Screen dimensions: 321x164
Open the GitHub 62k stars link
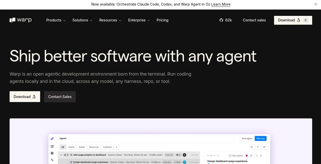pyautogui.click(x=226, y=20)
